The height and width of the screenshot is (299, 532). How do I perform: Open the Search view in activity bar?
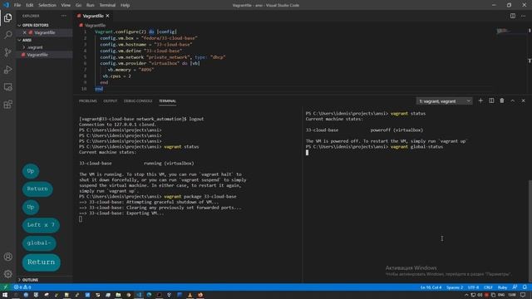tap(7, 35)
